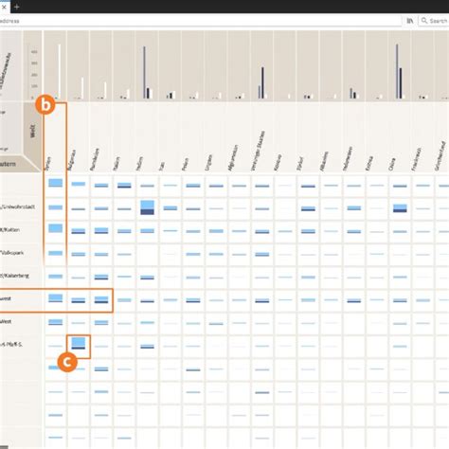The height and width of the screenshot is (449, 449).
Task: Focus the Search input field
Action: pyautogui.click(x=435, y=21)
